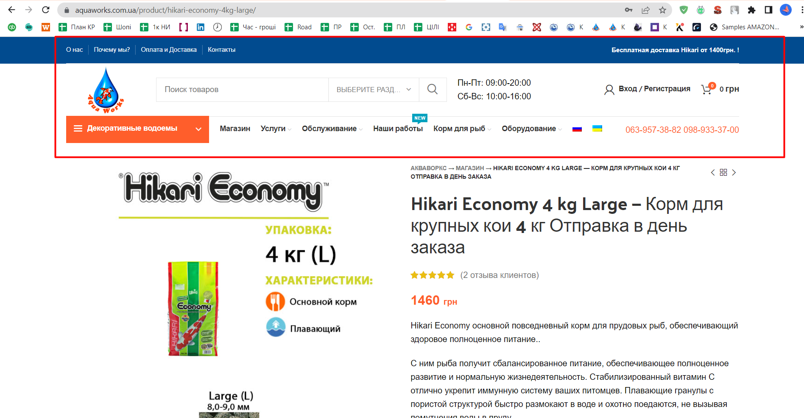Open the Оплата и Доставка page
Screen dimensions: 804x418
169,50
